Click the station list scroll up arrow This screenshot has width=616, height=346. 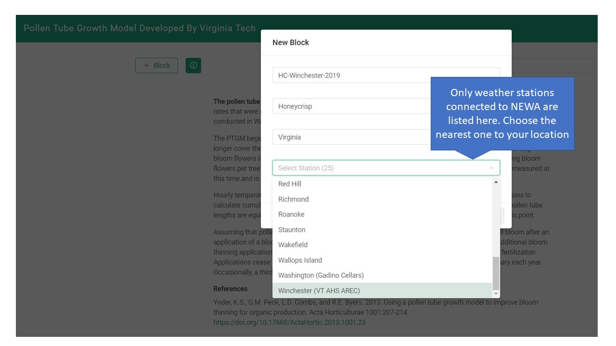pos(496,182)
